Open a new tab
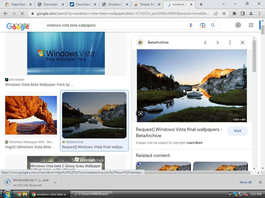This screenshot has width=265, height=198. tap(201, 5)
